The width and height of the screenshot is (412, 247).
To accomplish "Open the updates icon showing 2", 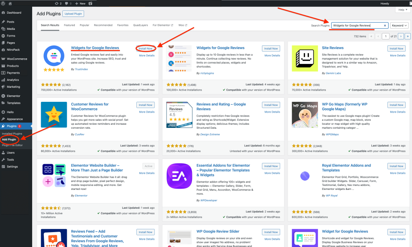I will pyautogui.click(x=57, y=3).
